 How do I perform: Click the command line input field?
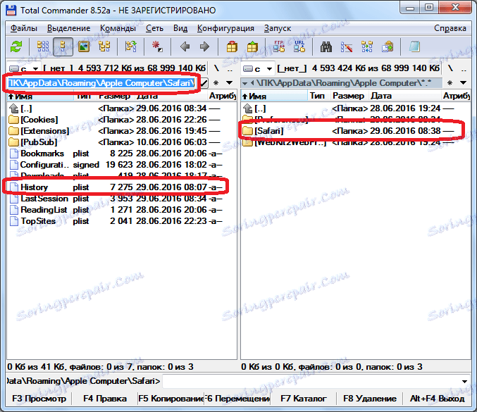(x=311, y=381)
